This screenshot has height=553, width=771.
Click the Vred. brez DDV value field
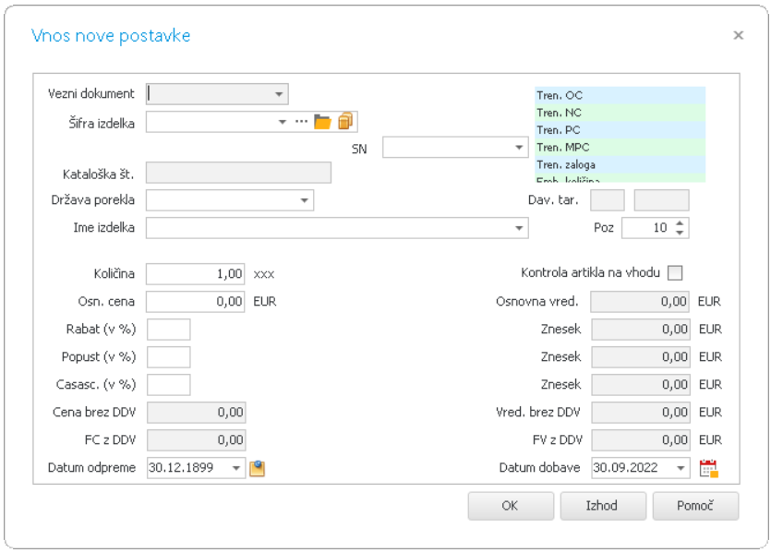click(640, 413)
